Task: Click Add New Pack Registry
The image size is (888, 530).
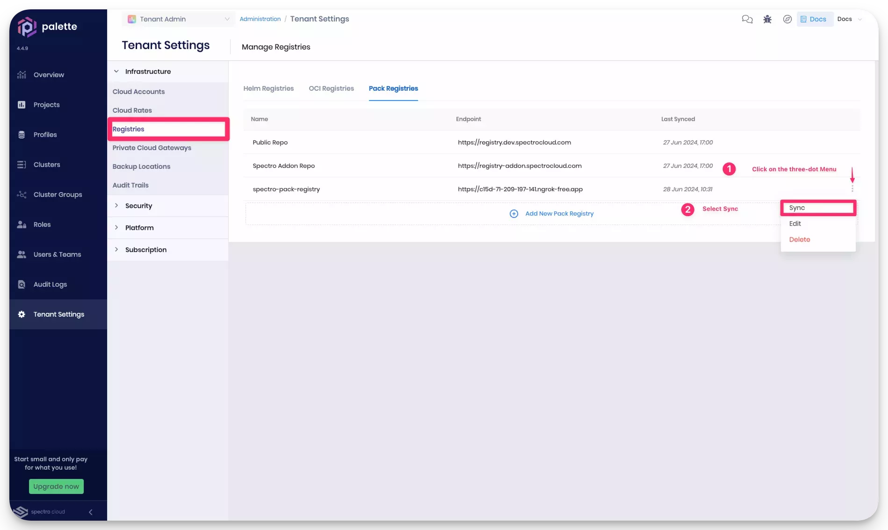Action: click(x=559, y=213)
